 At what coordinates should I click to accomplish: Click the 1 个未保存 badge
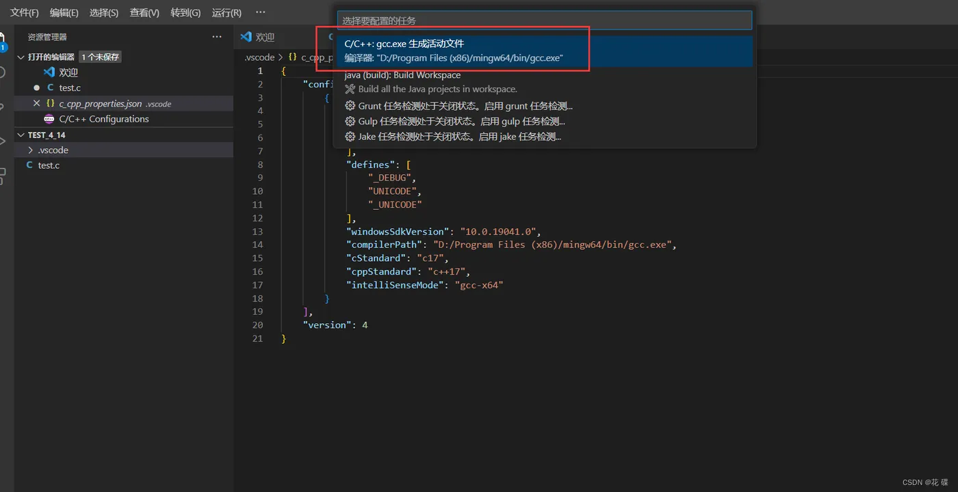click(100, 57)
